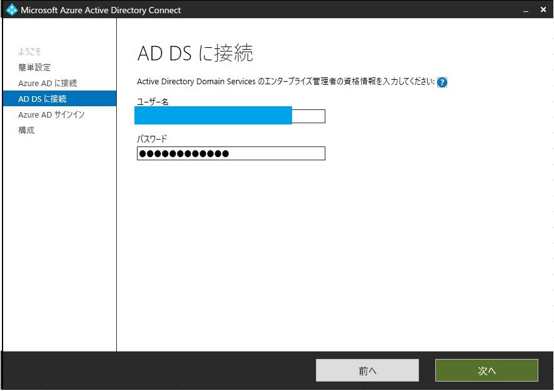Select the AD DS に接続 sidebar step
Image resolution: width=554 pixels, height=391 pixels.
[59, 99]
